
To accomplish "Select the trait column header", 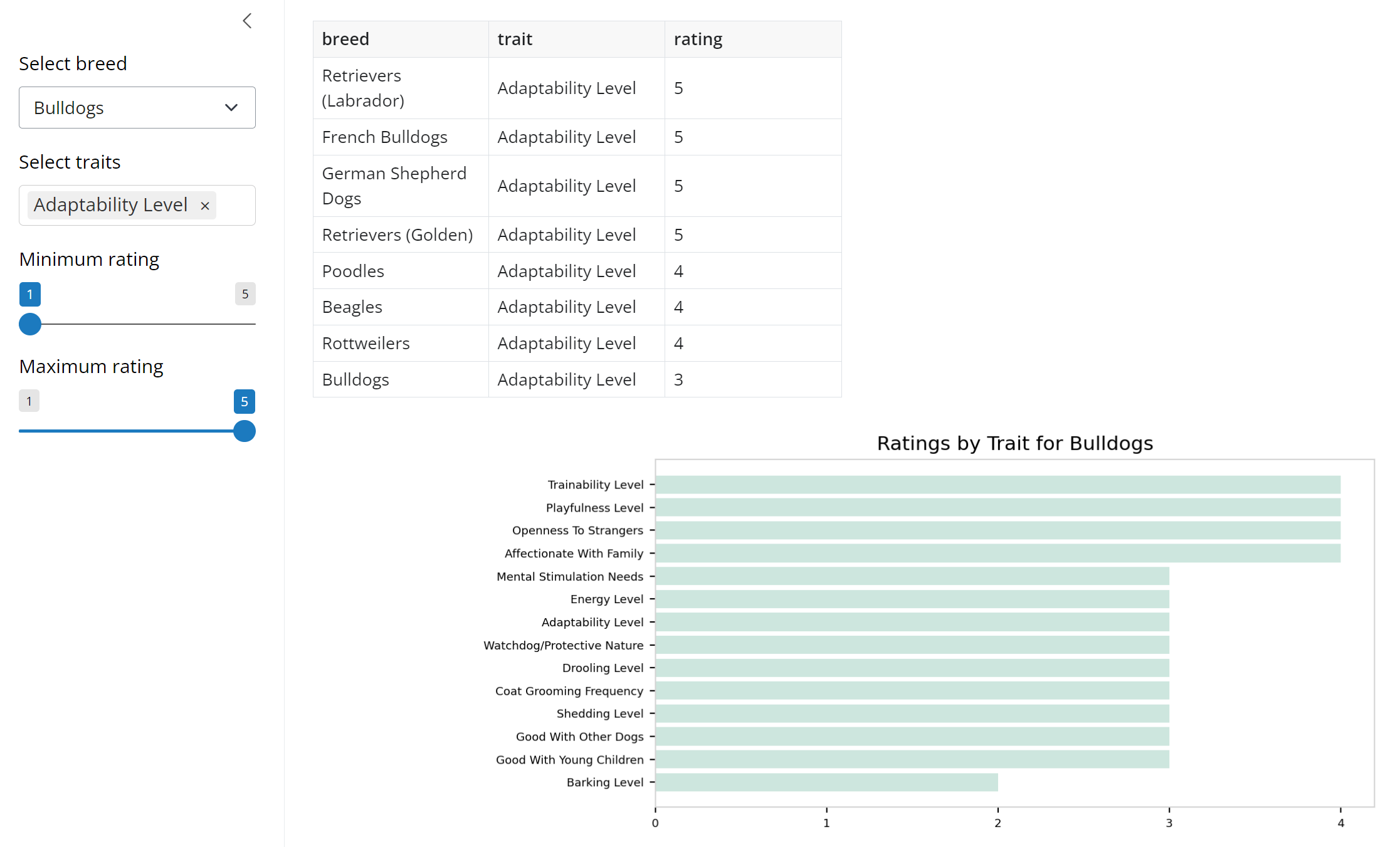I will pyautogui.click(x=514, y=38).
